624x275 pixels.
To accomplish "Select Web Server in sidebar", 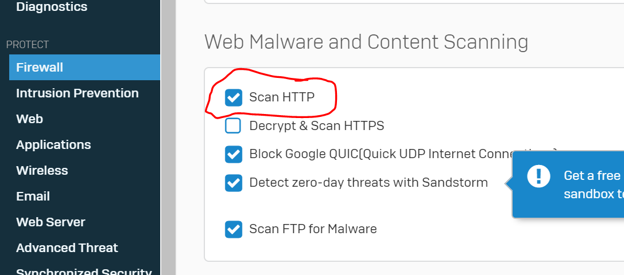I will 51,222.
